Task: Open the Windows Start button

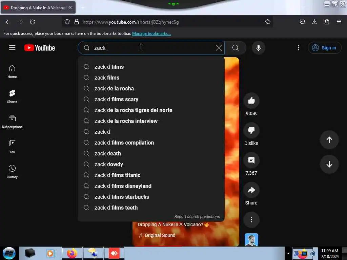Action: (9, 253)
